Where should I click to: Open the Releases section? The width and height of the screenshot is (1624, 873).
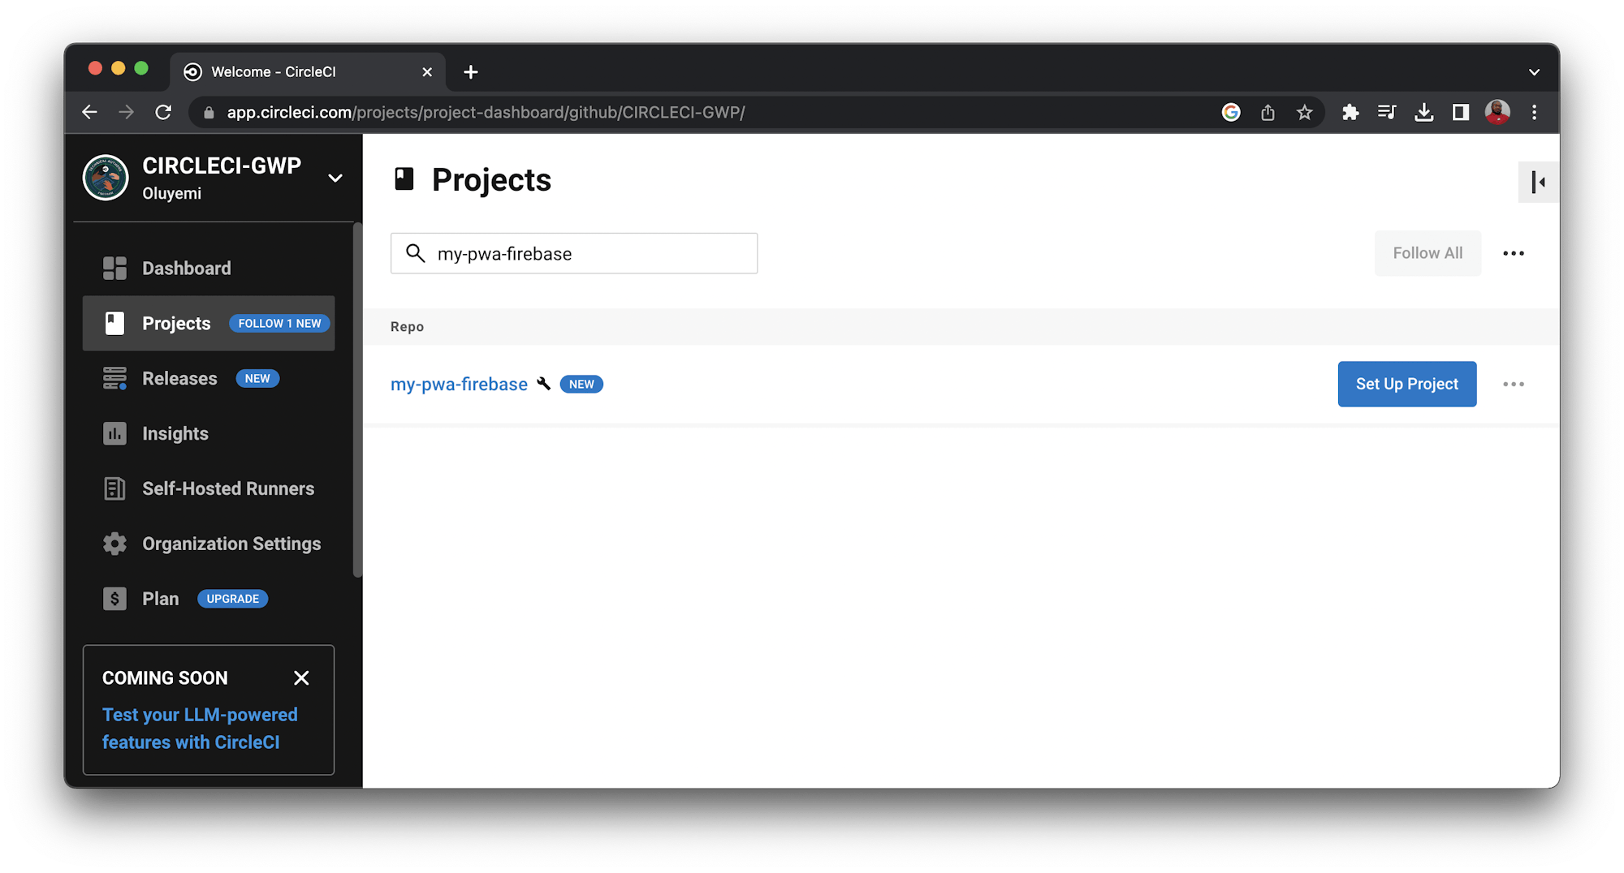[114, 378]
